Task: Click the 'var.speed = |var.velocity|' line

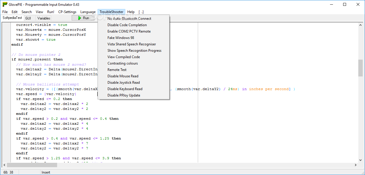Action: [x=46, y=94]
